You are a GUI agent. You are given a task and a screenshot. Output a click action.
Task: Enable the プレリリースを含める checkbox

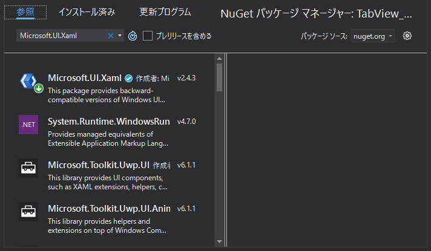click(148, 36)
